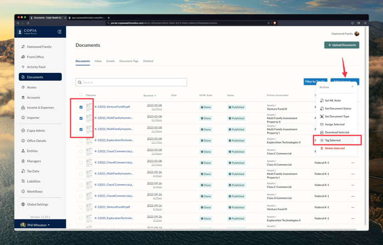This screenshot has height=245, width=383.
Task: Click thumbnail of K-12022_ClassCCommercial document
Action: coord(89,151)
